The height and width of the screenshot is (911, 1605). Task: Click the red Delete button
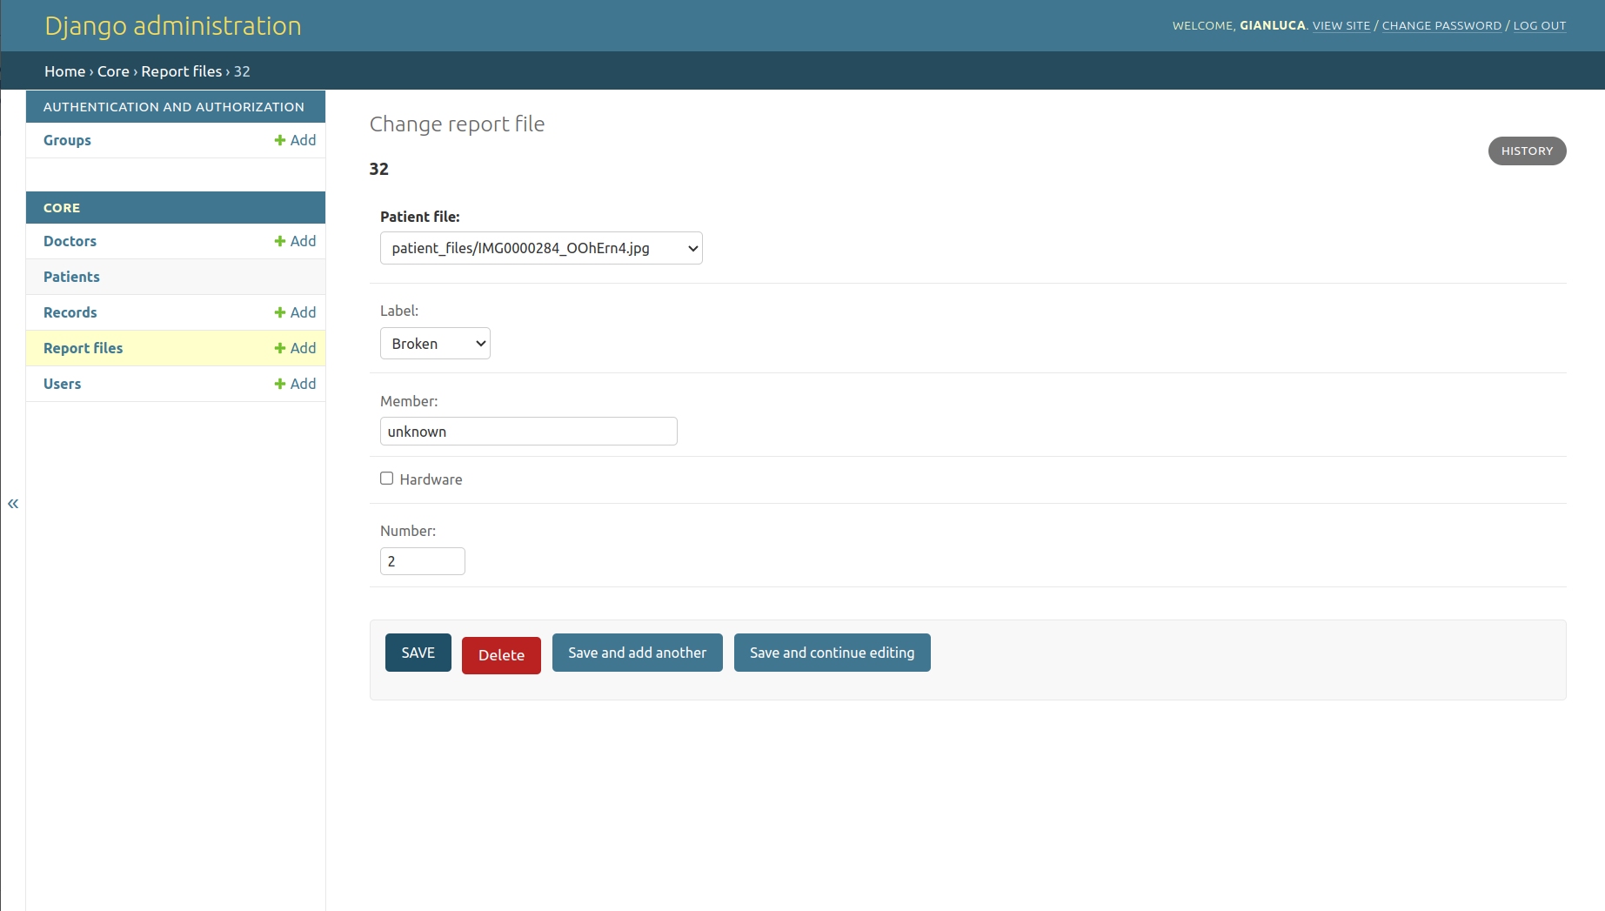pyautogui.click(x=501, y=655)
